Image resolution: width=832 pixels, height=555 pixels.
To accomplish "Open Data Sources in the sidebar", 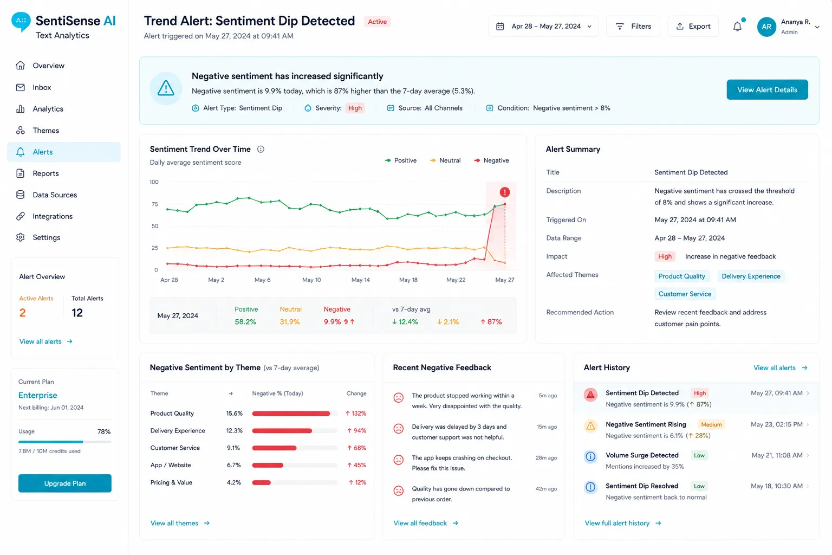I will (x=64, y=195).
